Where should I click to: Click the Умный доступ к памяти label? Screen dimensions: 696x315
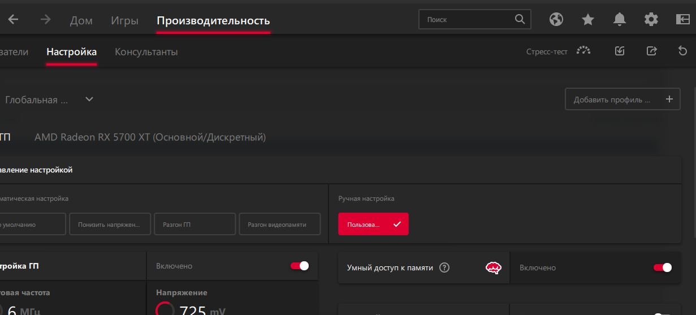tap(390, 267)
